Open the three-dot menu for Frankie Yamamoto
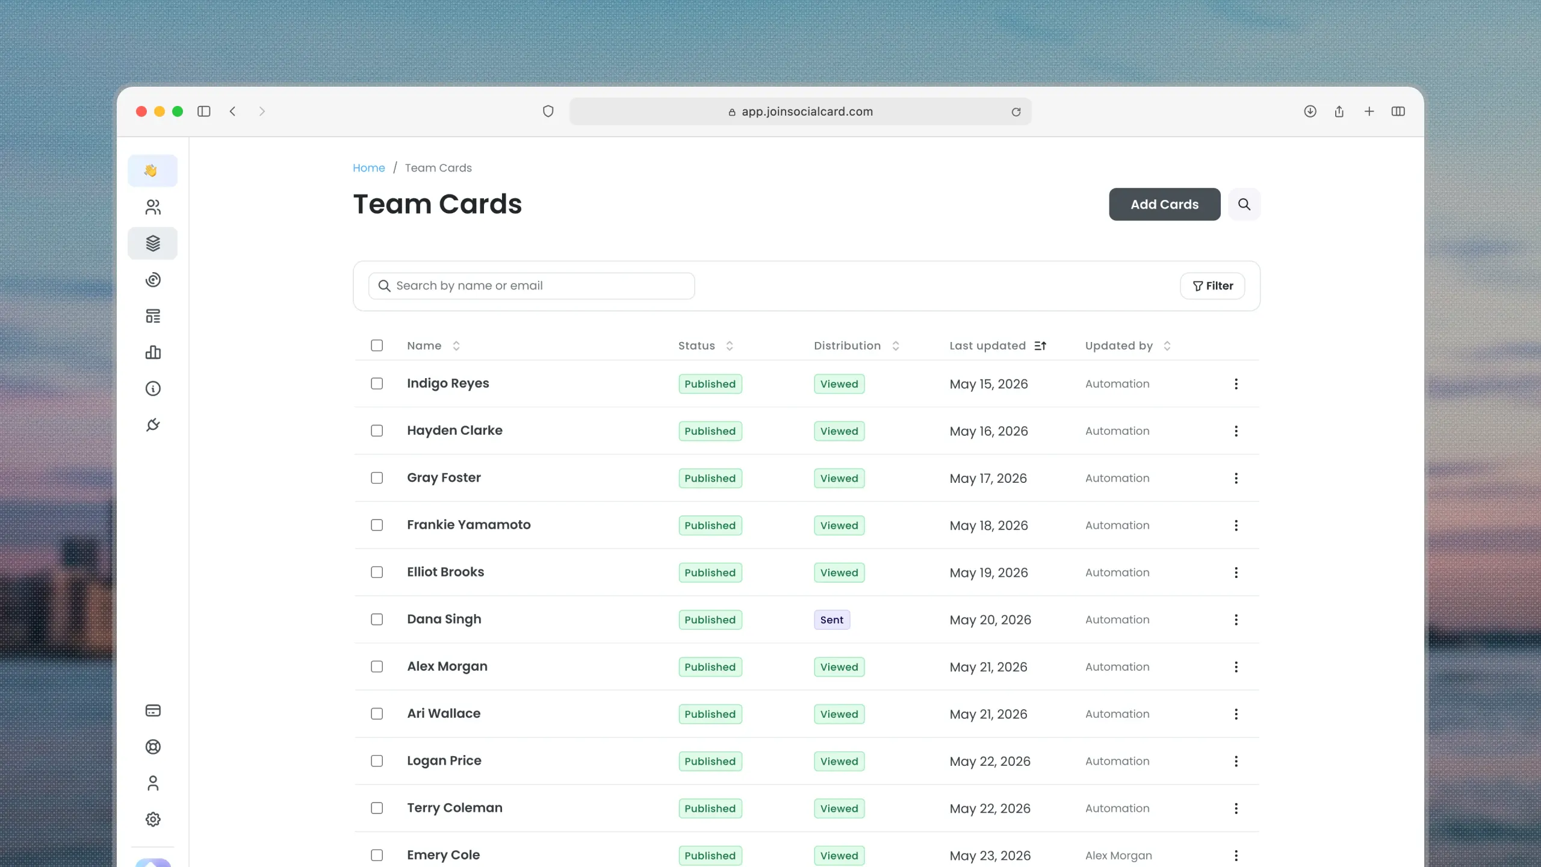 pyautogui.click(x=1236, y=526)
